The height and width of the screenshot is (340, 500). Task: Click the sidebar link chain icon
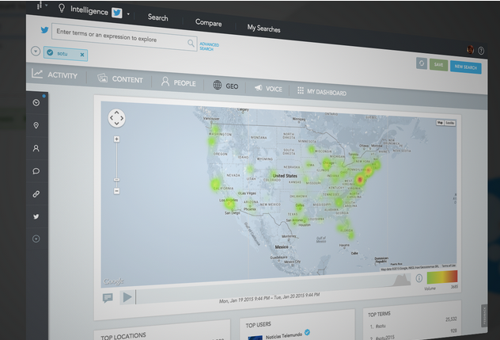[36, 193]
